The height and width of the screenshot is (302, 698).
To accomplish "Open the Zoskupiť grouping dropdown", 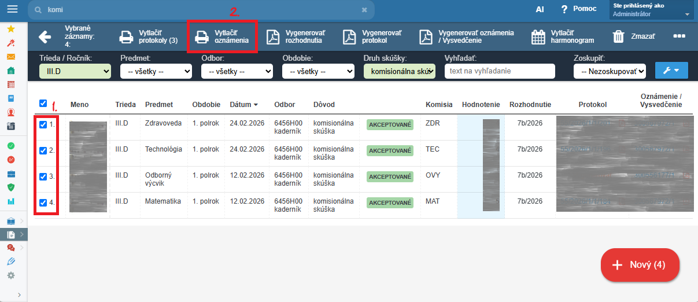I will 610,71.
